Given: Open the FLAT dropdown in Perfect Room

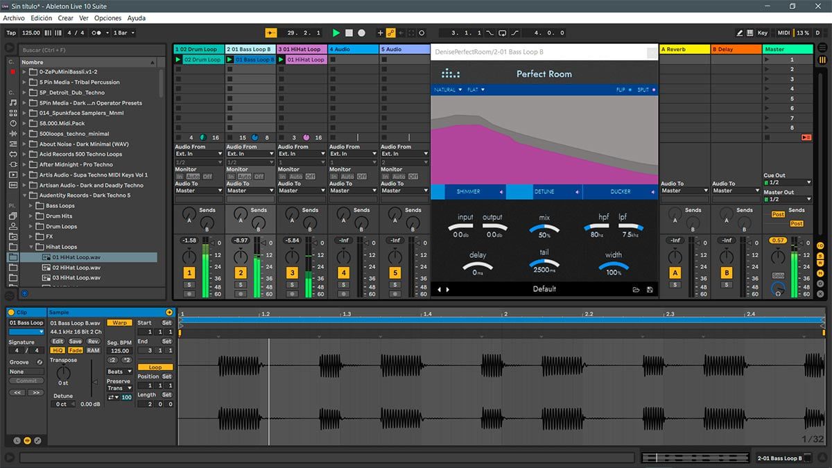Looking at the screenshot, I should click(476, 89).
